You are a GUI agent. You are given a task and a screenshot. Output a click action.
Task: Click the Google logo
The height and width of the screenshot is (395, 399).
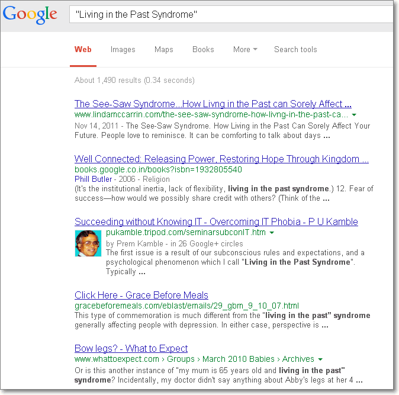point(31,14)
